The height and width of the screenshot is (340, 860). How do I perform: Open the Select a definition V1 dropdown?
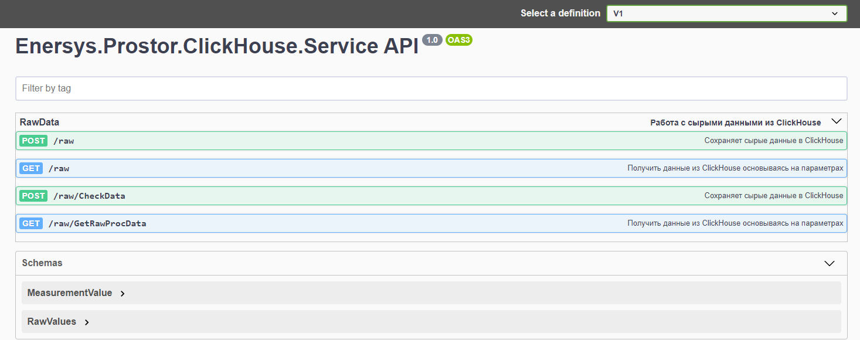pos(726,13)
